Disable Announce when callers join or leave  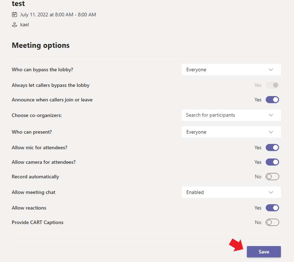(x=272, y=100)
